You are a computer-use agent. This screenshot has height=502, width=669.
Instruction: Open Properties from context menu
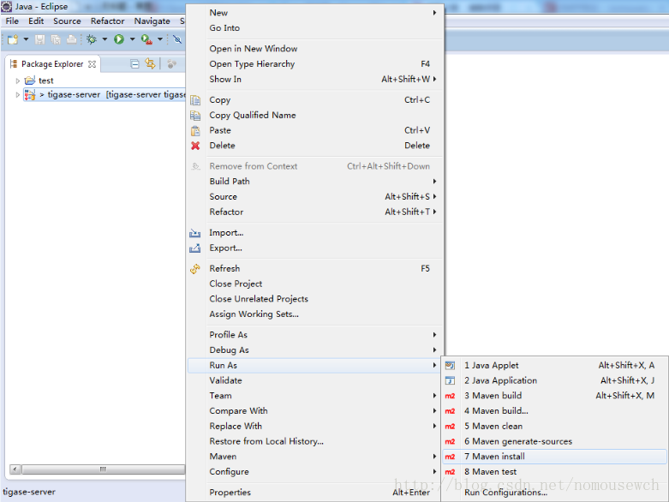click(315, 493)
